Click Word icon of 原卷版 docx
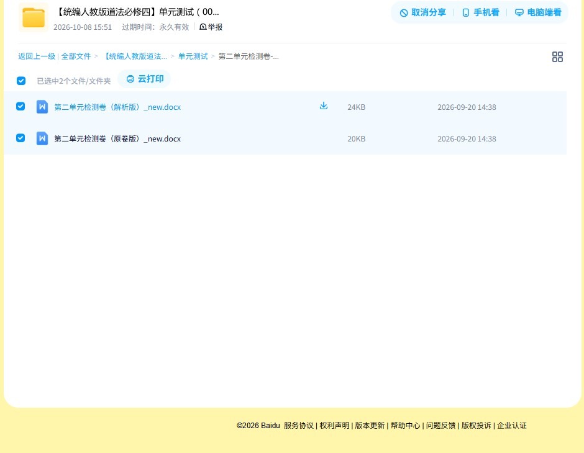584x453 pixels. 42,138
